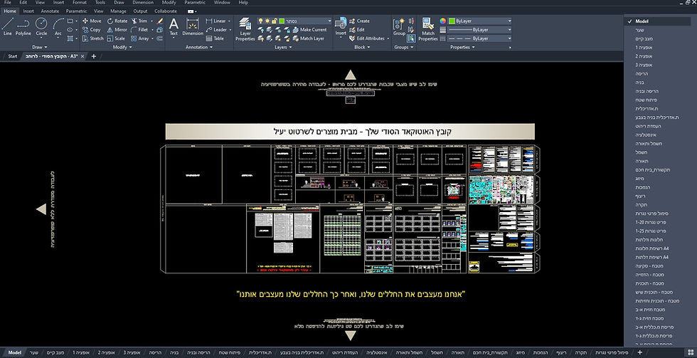Toggle the layer on/off lightbulb icon
Screen dimensions: 697x358
click(261, 21)
